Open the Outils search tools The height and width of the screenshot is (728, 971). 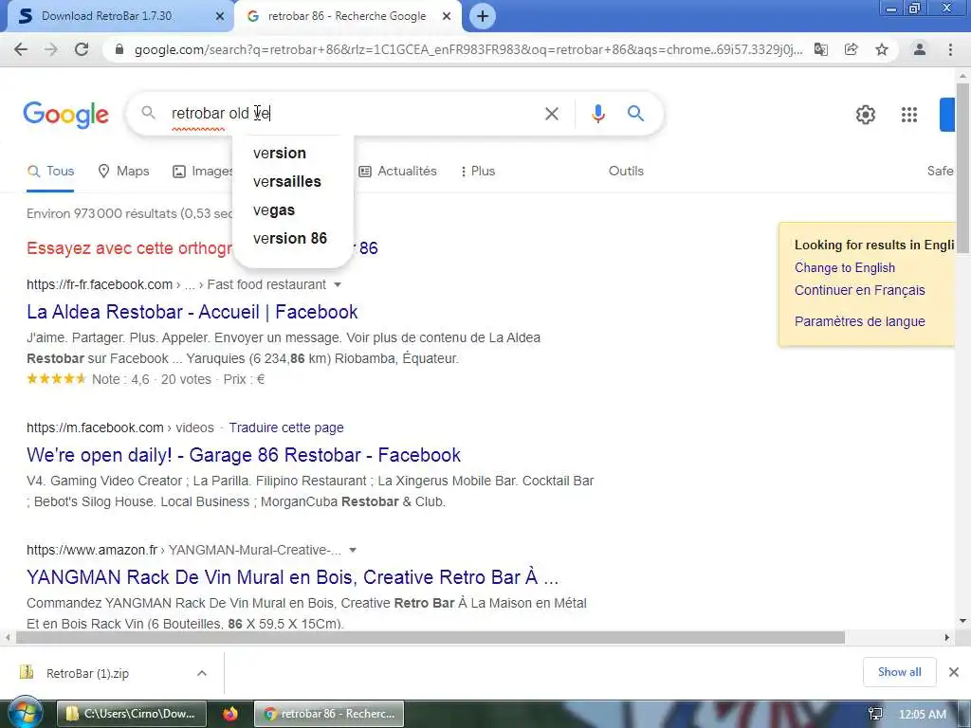(626, 171)
